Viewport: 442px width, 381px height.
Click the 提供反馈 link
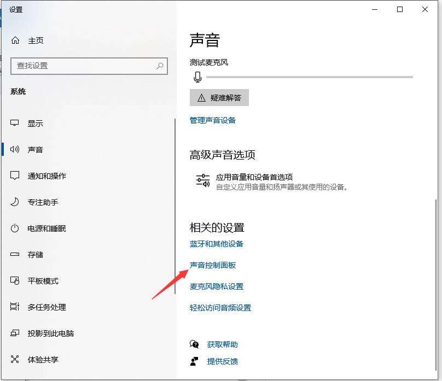tap(223, 361)
